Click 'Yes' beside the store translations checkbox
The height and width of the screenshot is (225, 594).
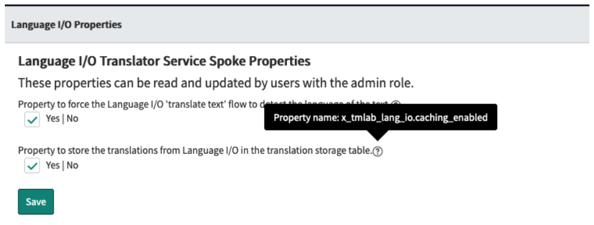point(52,165)
